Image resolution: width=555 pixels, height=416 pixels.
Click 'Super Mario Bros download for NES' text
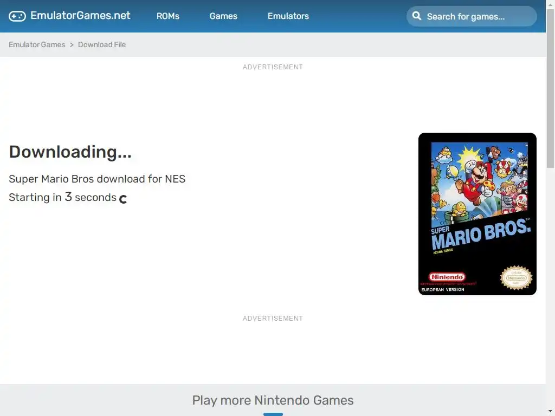[x=97, y=179]
